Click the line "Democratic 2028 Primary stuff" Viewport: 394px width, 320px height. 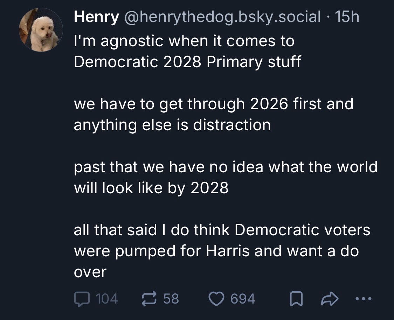187,62
